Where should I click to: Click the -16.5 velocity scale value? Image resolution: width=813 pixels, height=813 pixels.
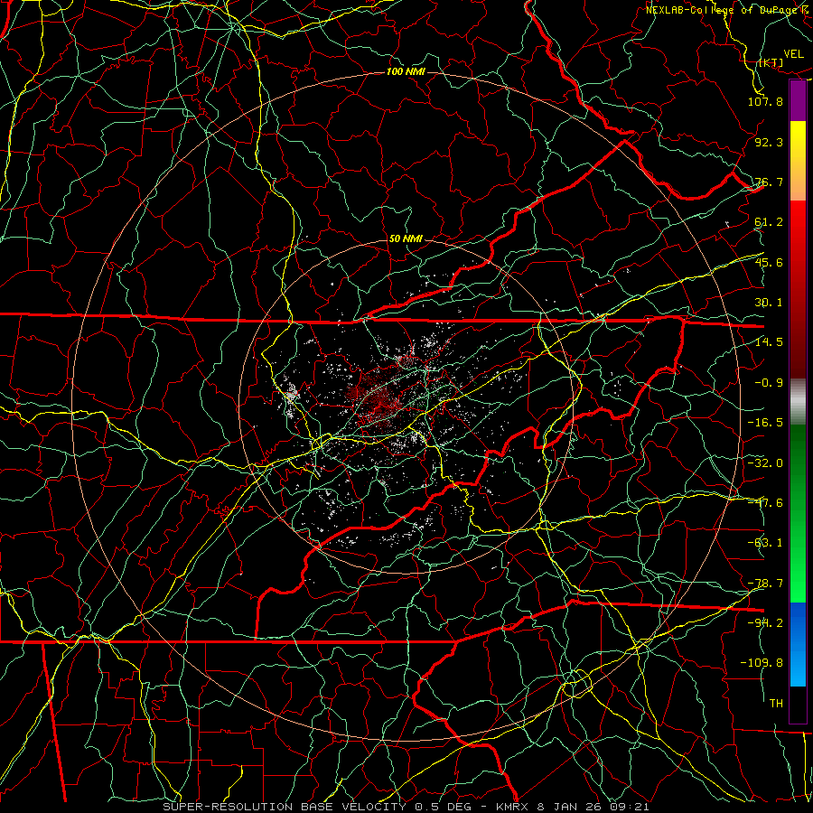coord(765,423)
